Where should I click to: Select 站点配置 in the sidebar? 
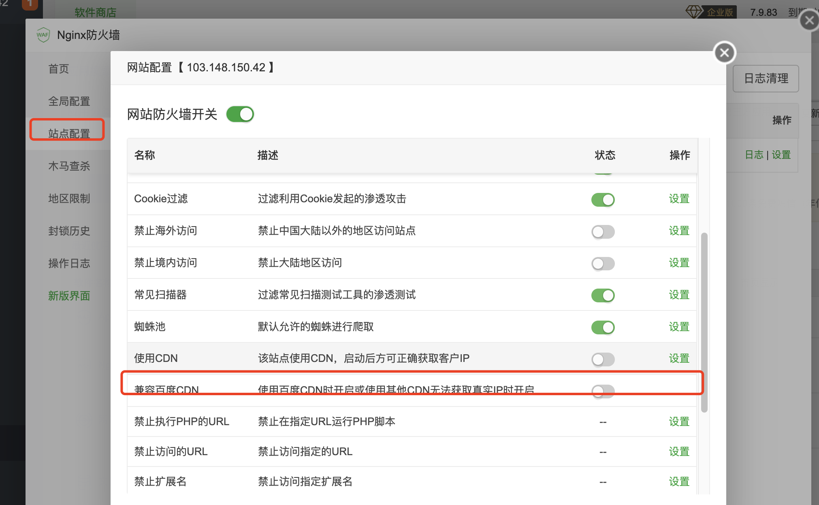point(69,133)
